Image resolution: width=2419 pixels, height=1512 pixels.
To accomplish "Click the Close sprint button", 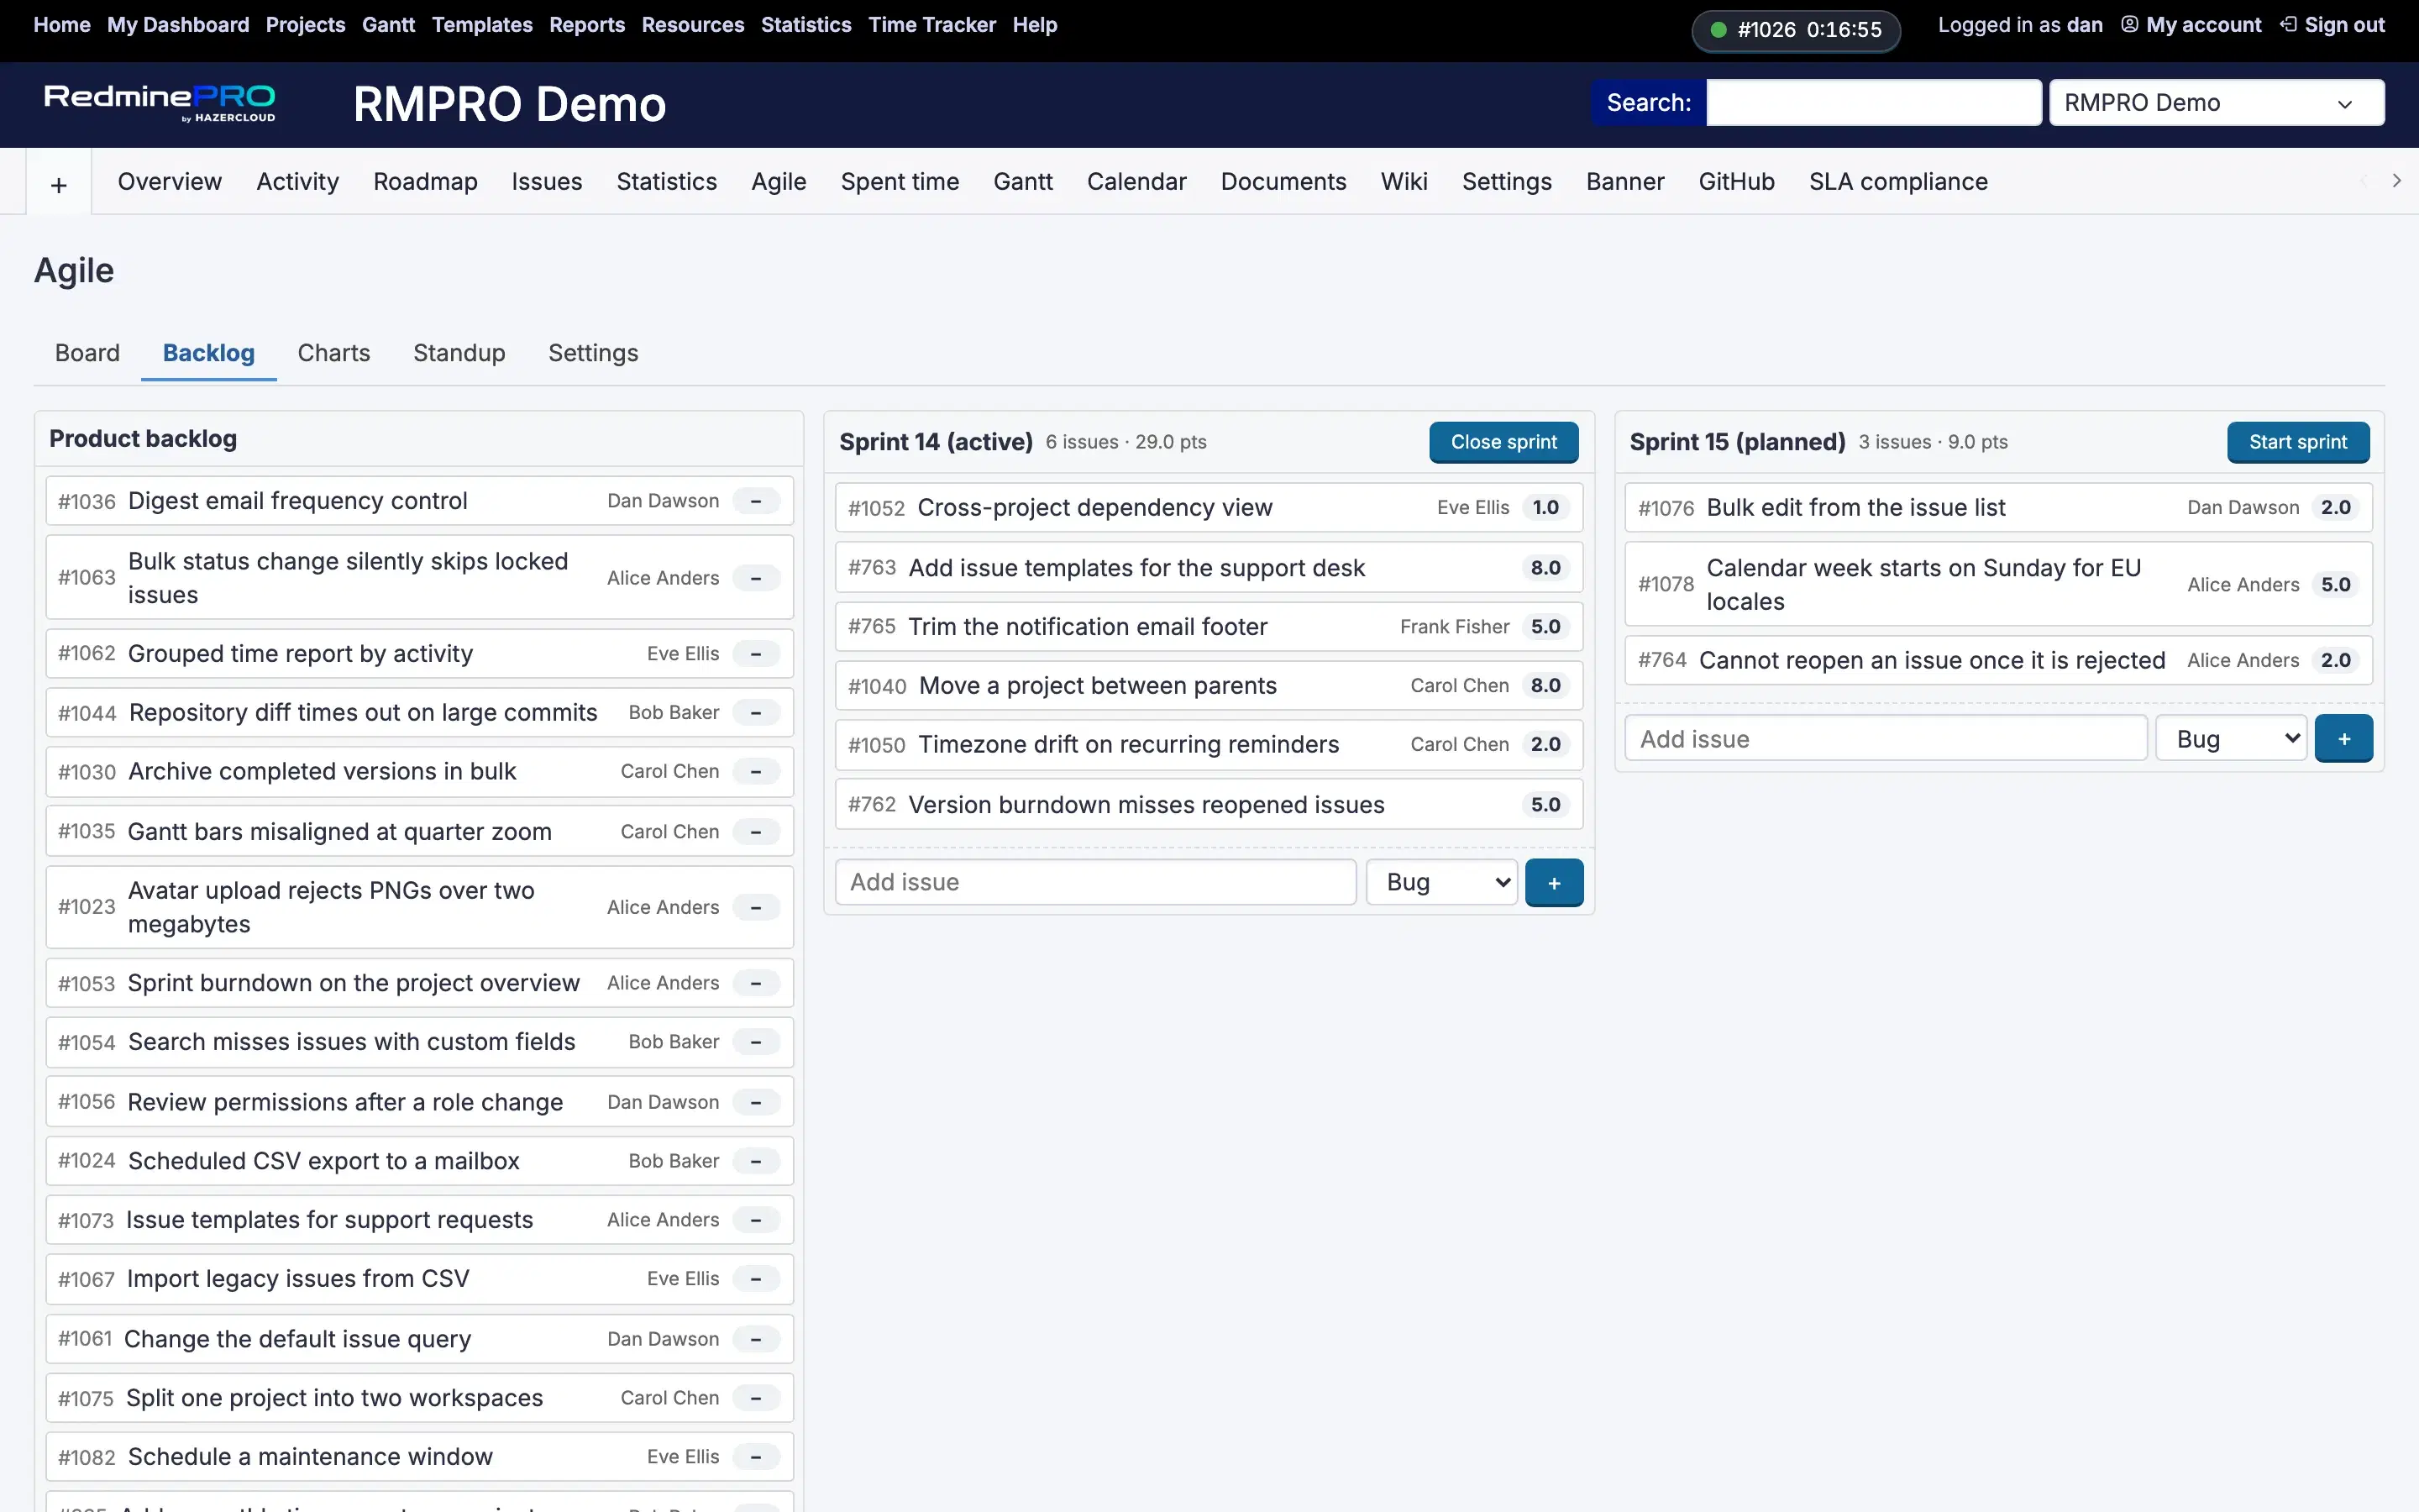I will 1503,442.
